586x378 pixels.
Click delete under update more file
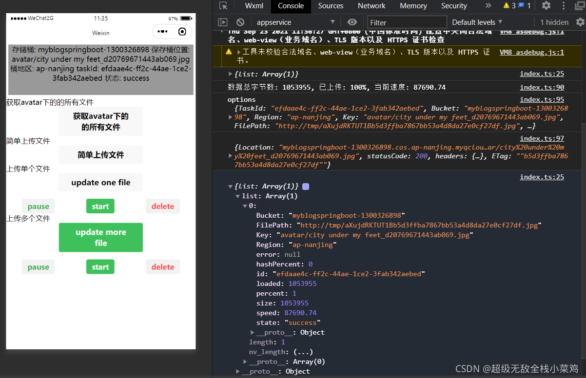click(163, 267)
